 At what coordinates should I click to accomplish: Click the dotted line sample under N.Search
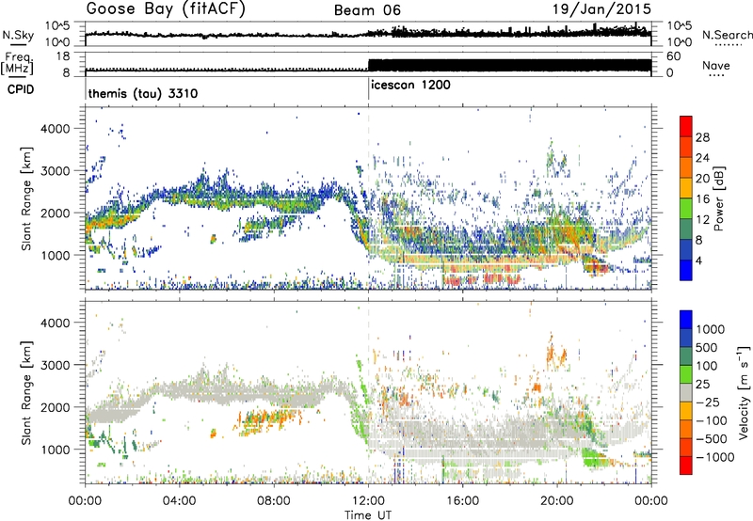click(x=729, y=45)
